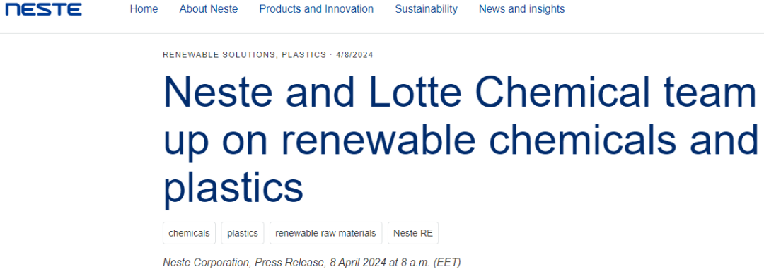Open the Neste RE tag
The height and width of the screenshot is (274, 764).
coord(413,233)
